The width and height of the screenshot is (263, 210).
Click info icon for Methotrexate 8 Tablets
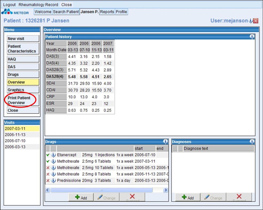pyautogui.click(x=53, y=174)
